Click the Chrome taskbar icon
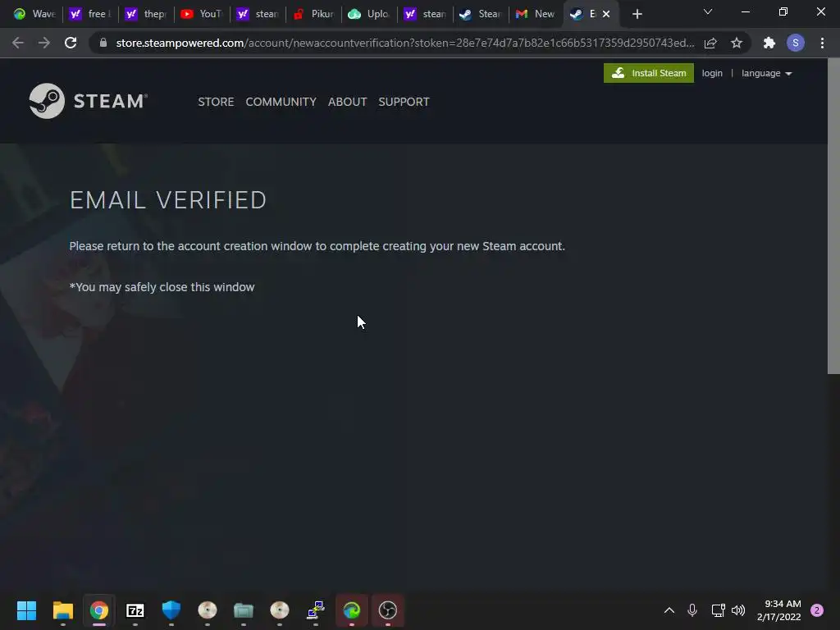This screenshot has width=840, height=630. pos(99,610)
